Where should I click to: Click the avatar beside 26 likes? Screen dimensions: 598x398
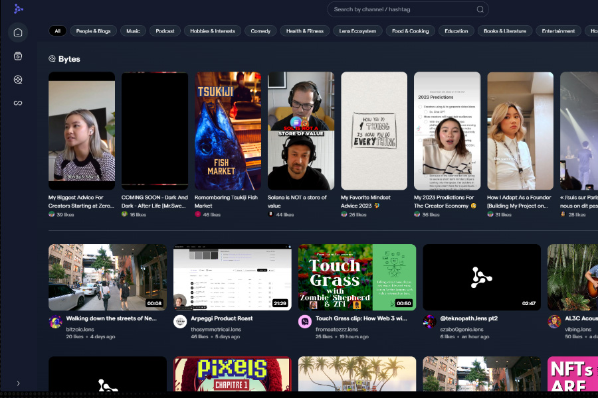[x=344, y=214]
